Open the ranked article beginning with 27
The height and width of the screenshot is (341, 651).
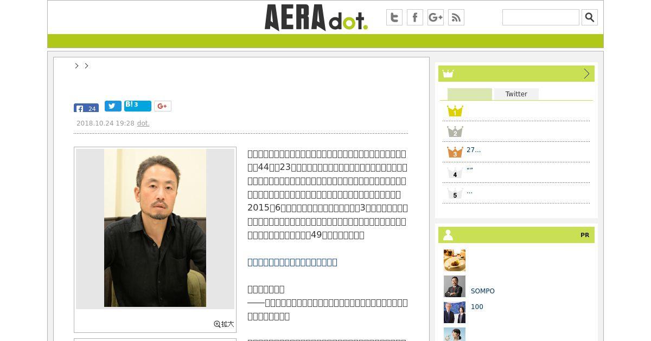click(474, 150)
